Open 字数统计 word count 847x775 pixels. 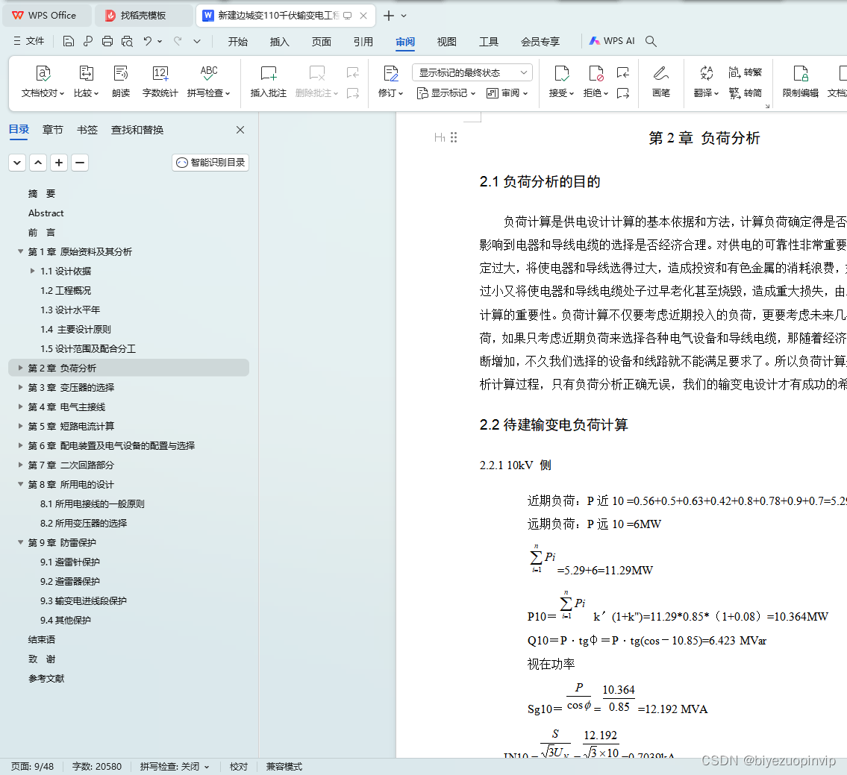160,81
